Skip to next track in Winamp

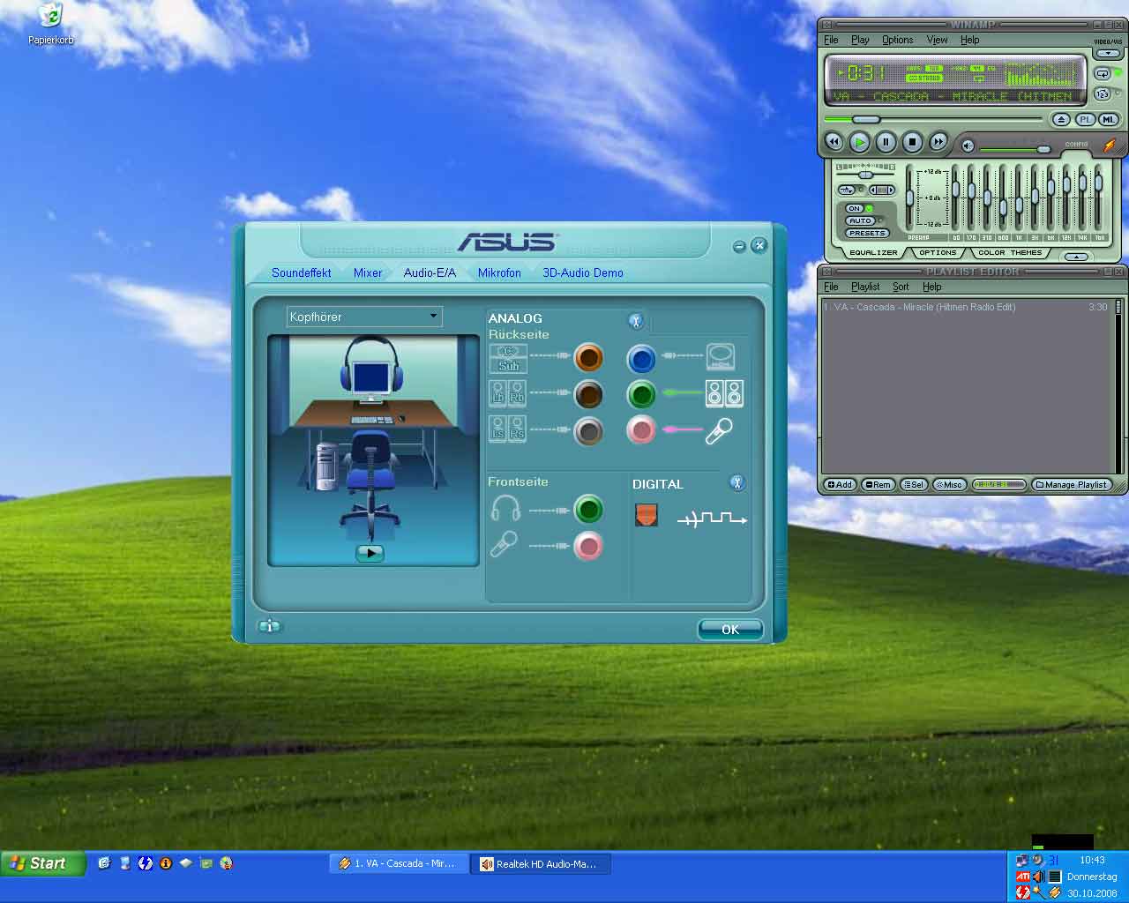[938, 141]
